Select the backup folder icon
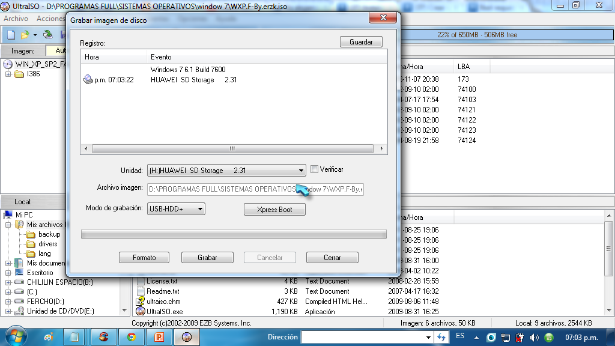 pyautogui.click(x=31, y=235)
